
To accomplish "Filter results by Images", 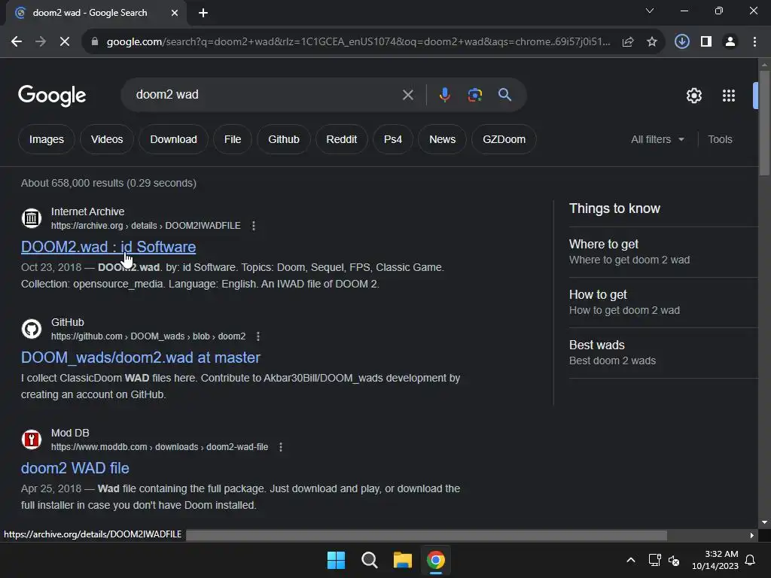I will coord(46,139).
